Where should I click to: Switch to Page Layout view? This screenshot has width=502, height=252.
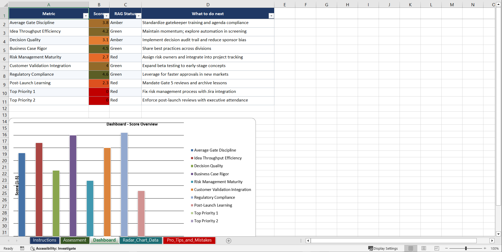click(424, 248)
